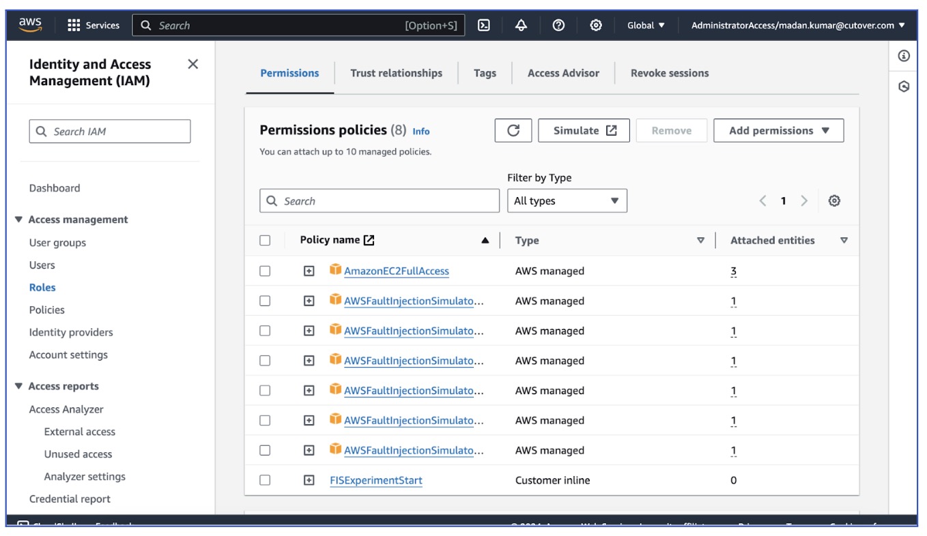927x536 pixels.
Task: Open Analyzer settings in the sidebar
Action: [85, 477]
